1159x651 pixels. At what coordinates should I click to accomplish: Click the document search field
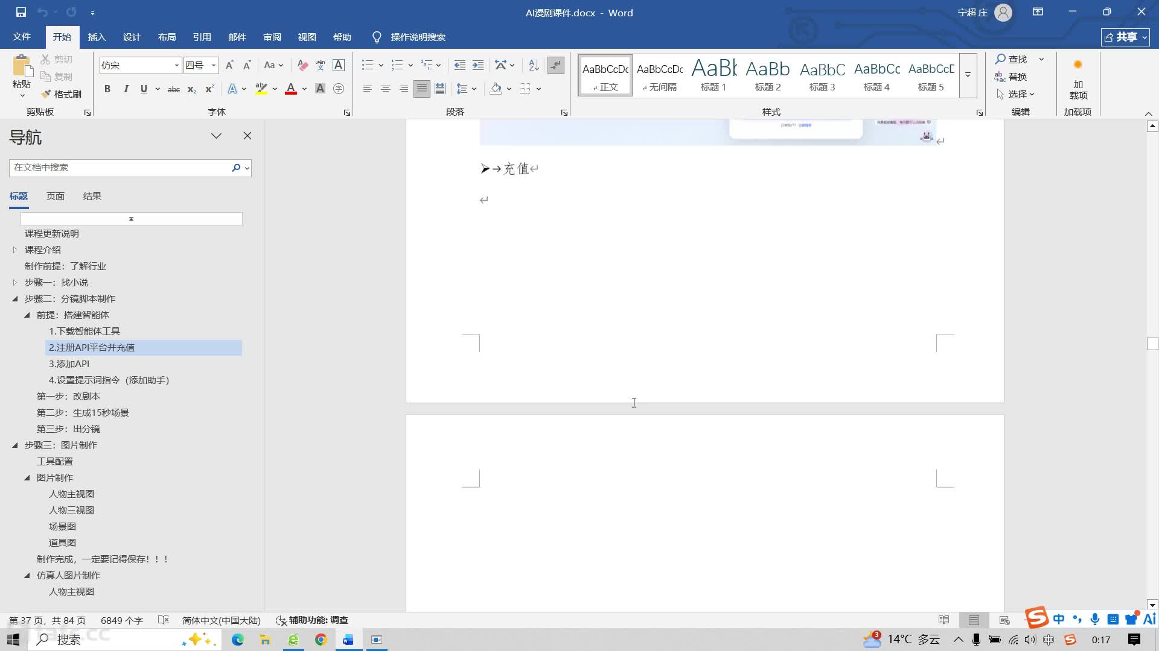click(120, 168)
